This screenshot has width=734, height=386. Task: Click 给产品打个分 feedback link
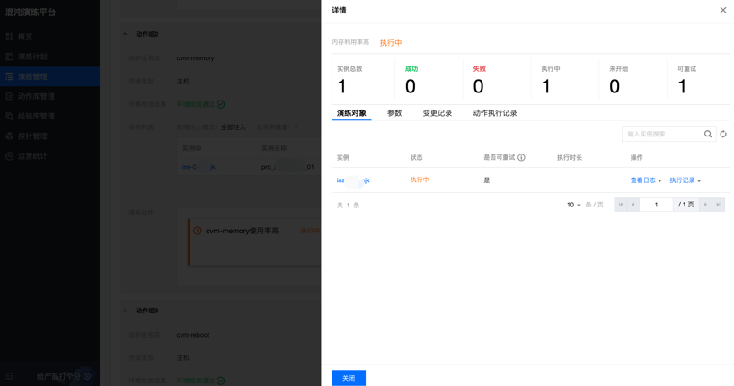tap(63, 376)
